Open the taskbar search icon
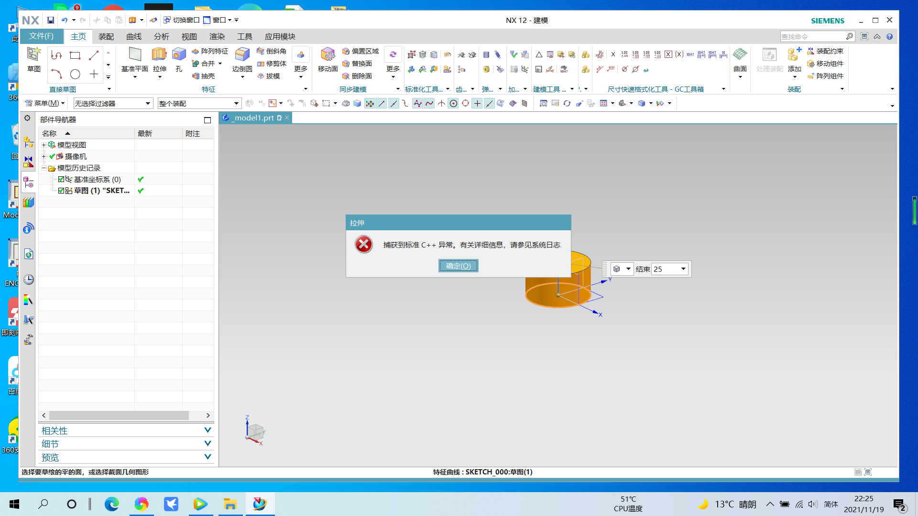The image size is (918, 516). 43,504
